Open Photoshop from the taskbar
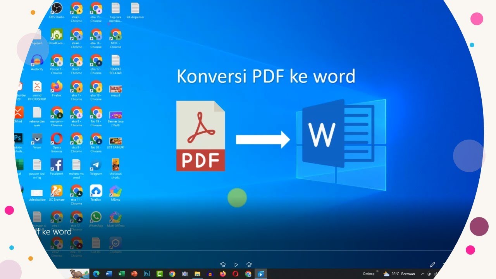The width and height of the screenshot is (496, 279). pyautogui.click(x=147, y=274)
